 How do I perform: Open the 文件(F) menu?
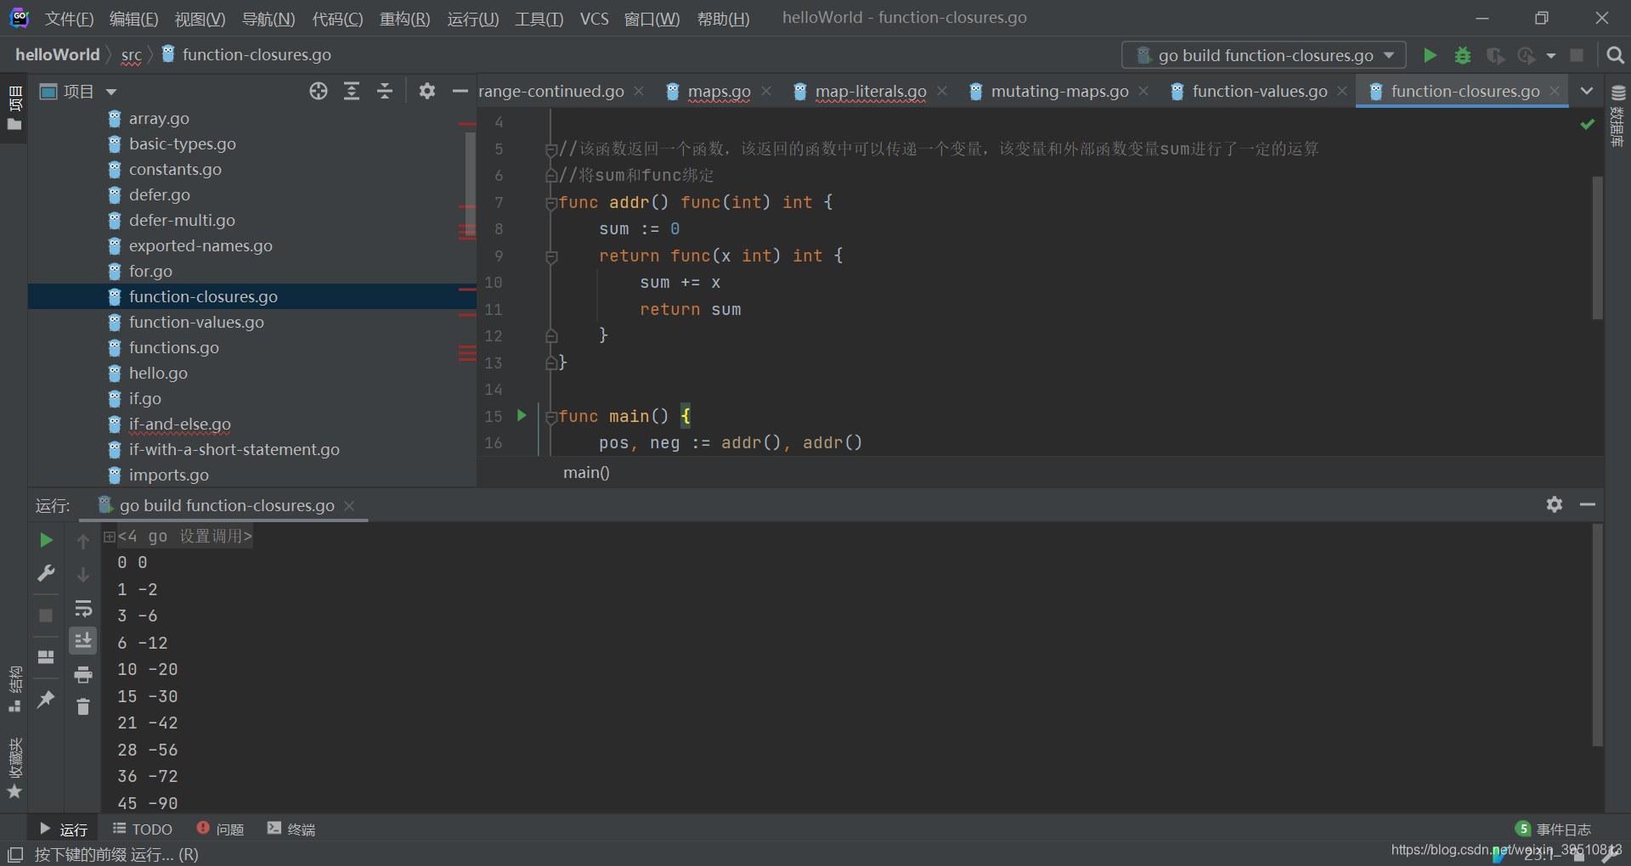coord(69,19)
